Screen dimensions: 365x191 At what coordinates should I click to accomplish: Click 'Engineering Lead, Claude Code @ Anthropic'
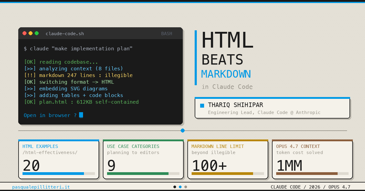(x=264, y=112)
